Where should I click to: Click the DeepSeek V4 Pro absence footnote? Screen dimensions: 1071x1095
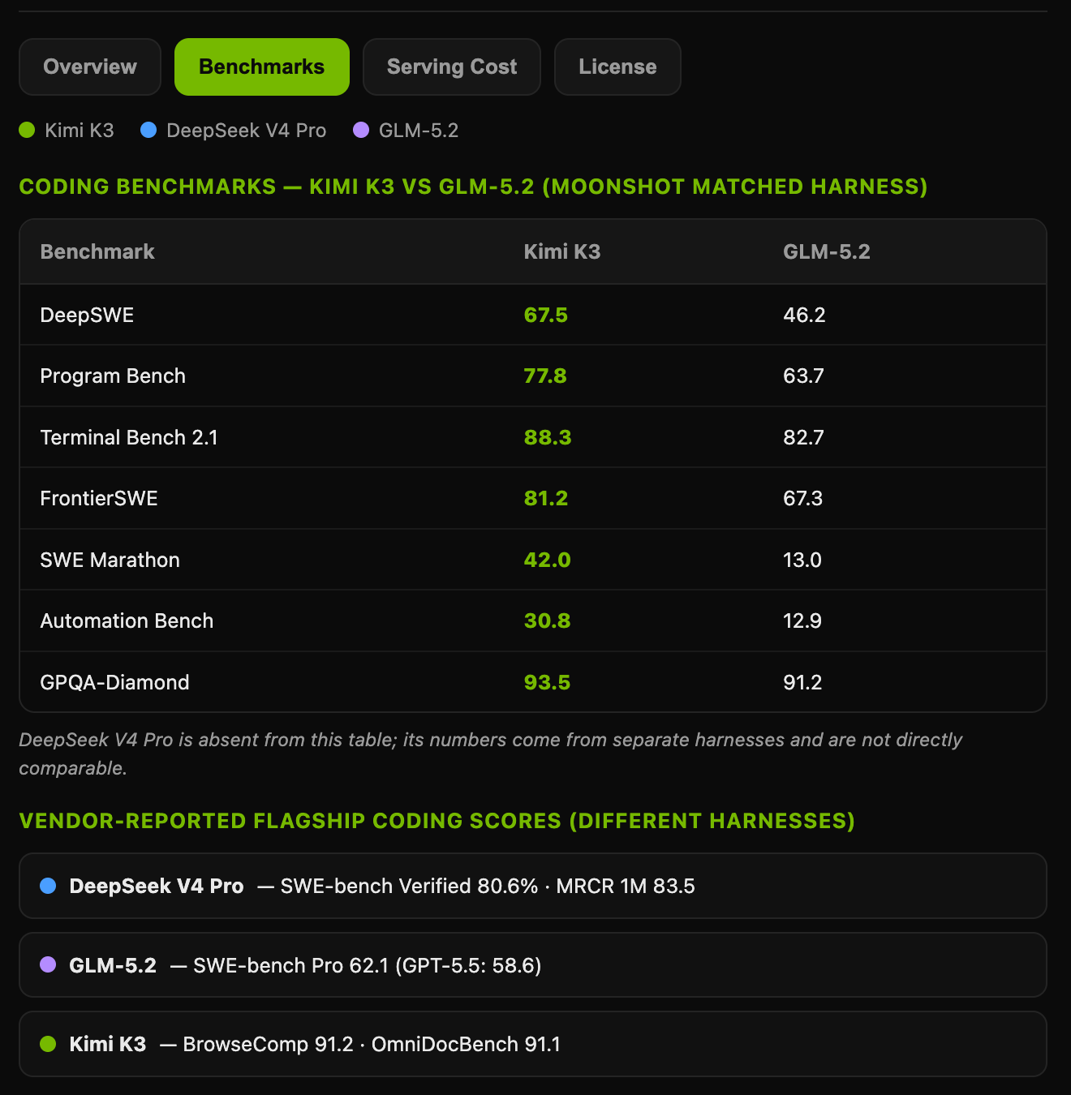(490, 754)
